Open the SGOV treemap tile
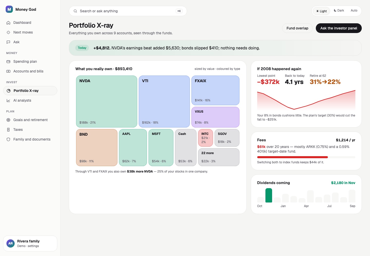Viewport: 370px width, 256px height. tap(227, 138)
